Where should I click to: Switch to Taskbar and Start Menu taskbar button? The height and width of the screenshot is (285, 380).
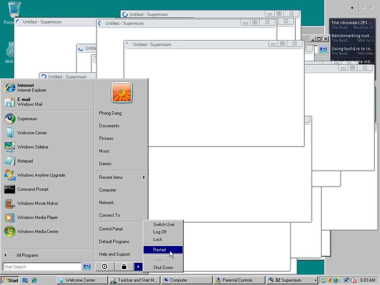coord(135,280)
